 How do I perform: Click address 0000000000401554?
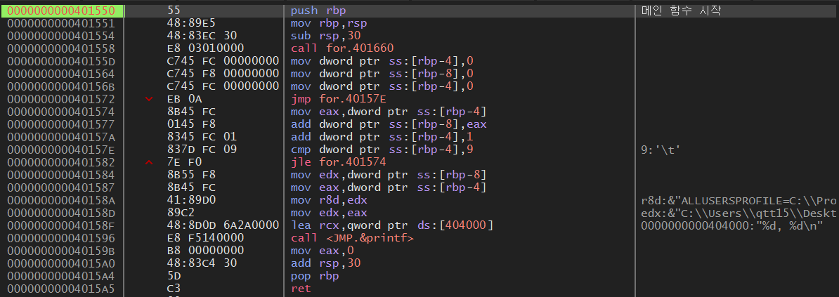63,36
